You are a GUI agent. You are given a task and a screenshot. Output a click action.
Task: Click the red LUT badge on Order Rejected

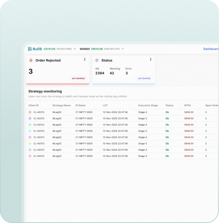[x=78, y=78]
